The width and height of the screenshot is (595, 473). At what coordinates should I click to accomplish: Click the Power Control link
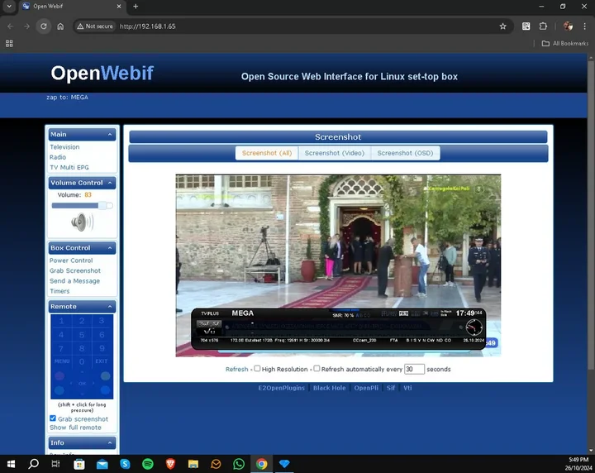pyautogui.click(x=71, y=260)
